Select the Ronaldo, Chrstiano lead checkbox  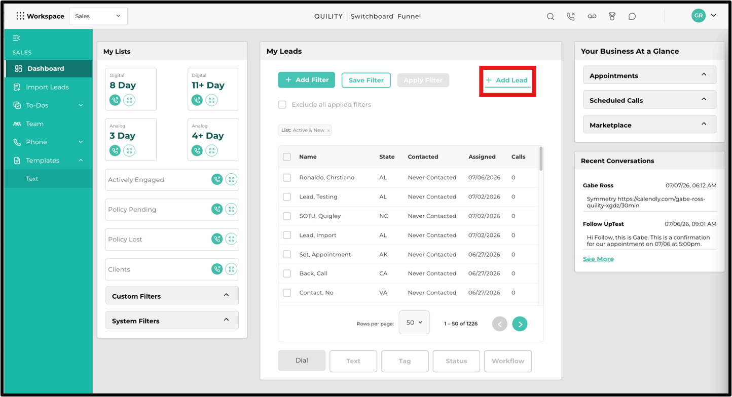pos(287,178)
